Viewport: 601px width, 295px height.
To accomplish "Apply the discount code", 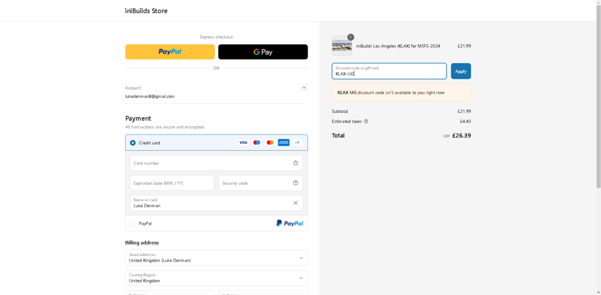I will click(461, 71).
